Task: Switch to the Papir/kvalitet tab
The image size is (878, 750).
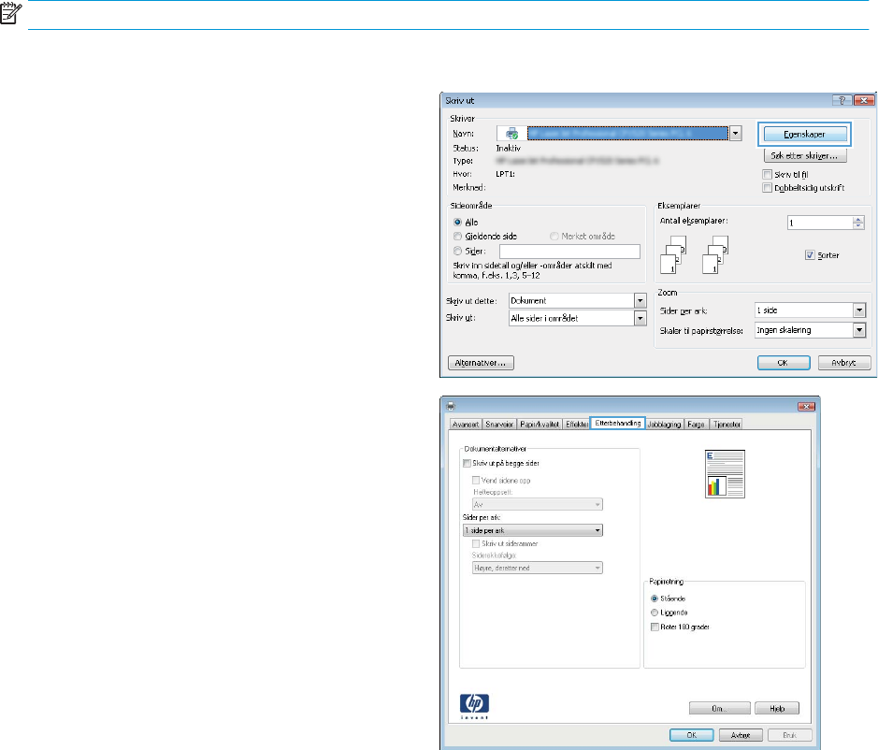Action: click(541, 425)
